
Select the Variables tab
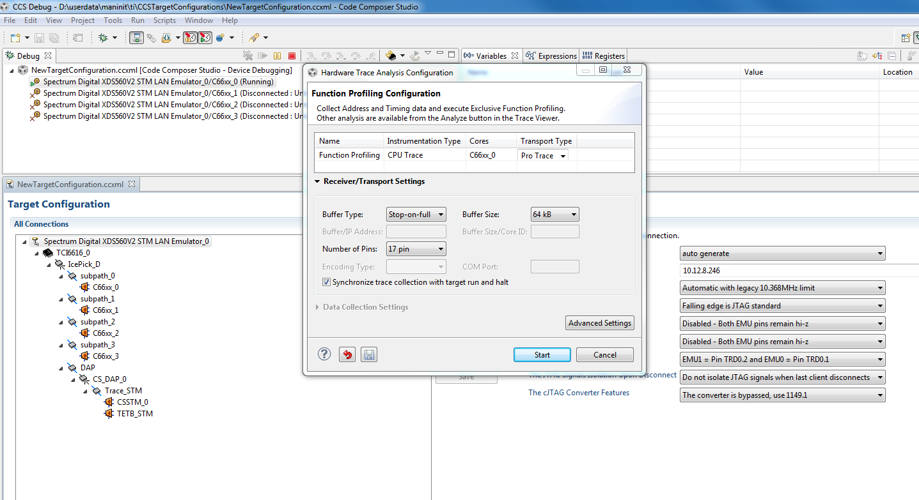[491, 56]
